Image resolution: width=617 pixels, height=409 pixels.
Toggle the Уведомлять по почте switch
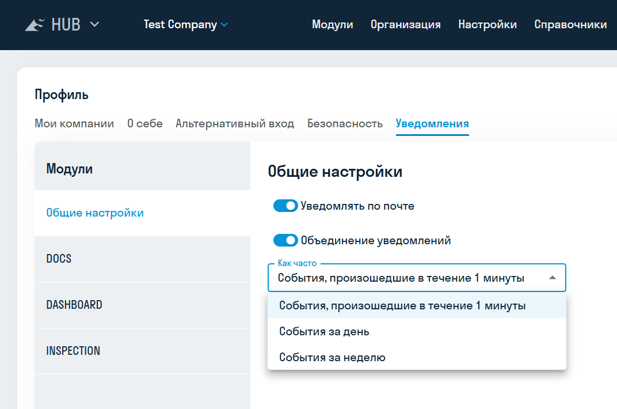pos(285,206)
